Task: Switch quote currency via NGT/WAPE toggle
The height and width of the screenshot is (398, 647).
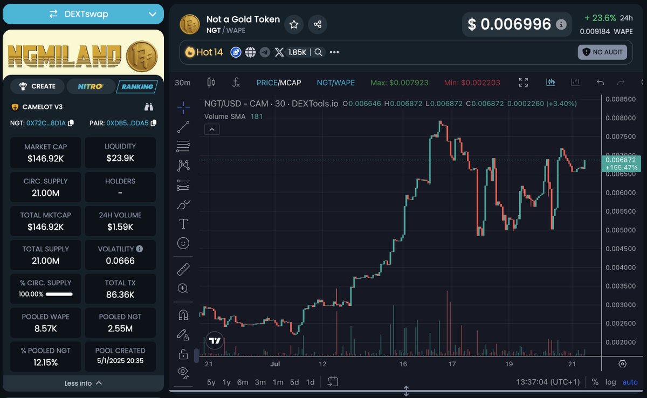Action: [335, 83]
